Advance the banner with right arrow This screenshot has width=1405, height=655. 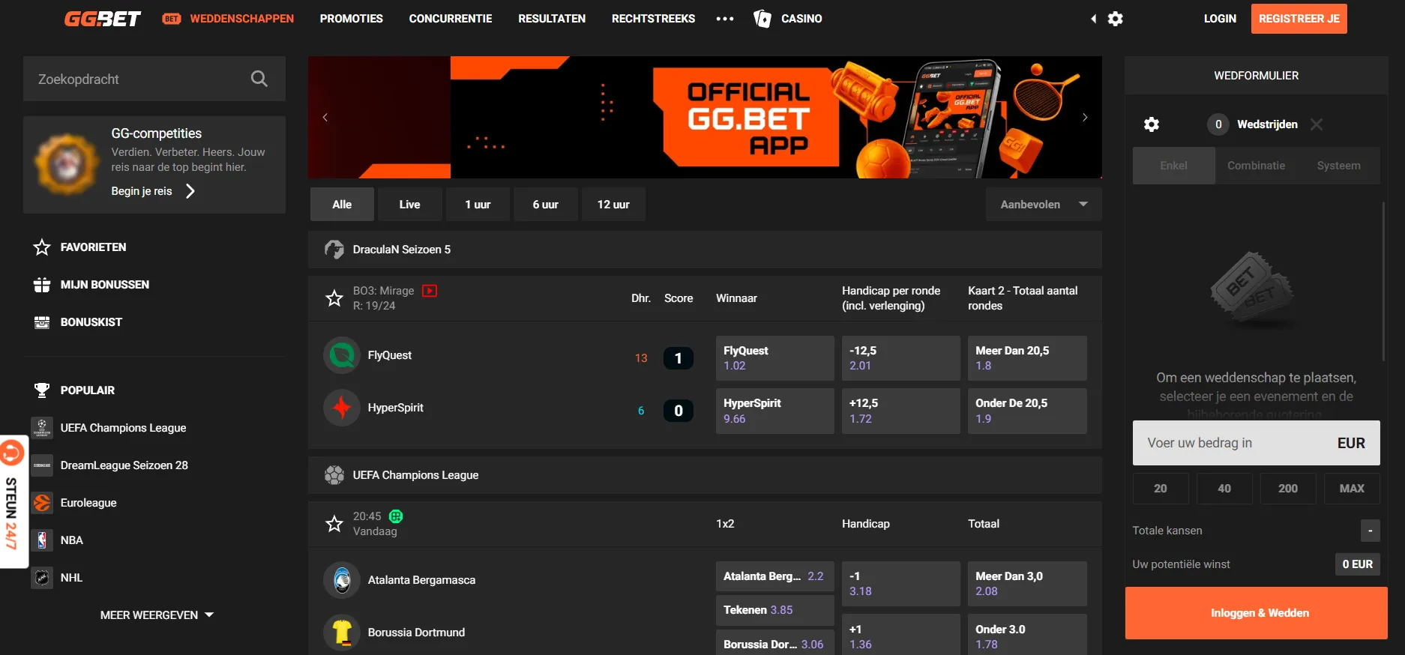click(x=1084, y=118)
